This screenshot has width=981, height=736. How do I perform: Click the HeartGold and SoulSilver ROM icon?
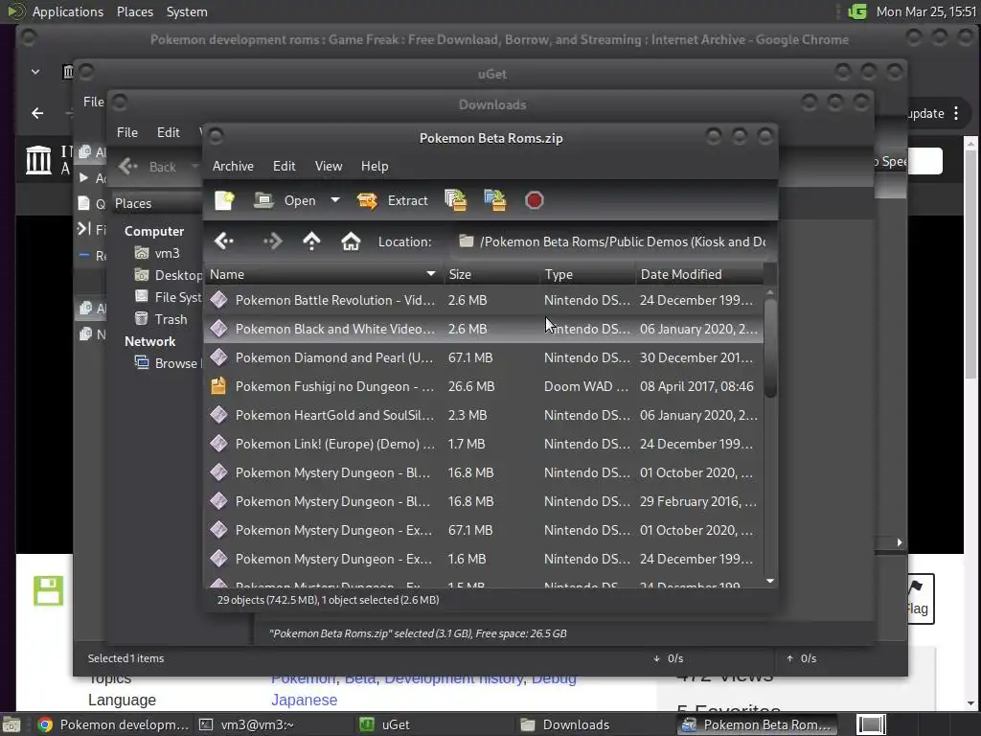click(218, 415)
